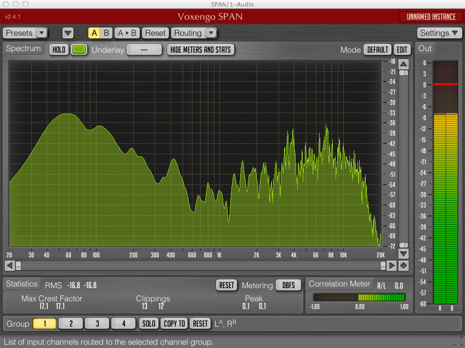Open the Routing dropdown arrow

[211, 33]
